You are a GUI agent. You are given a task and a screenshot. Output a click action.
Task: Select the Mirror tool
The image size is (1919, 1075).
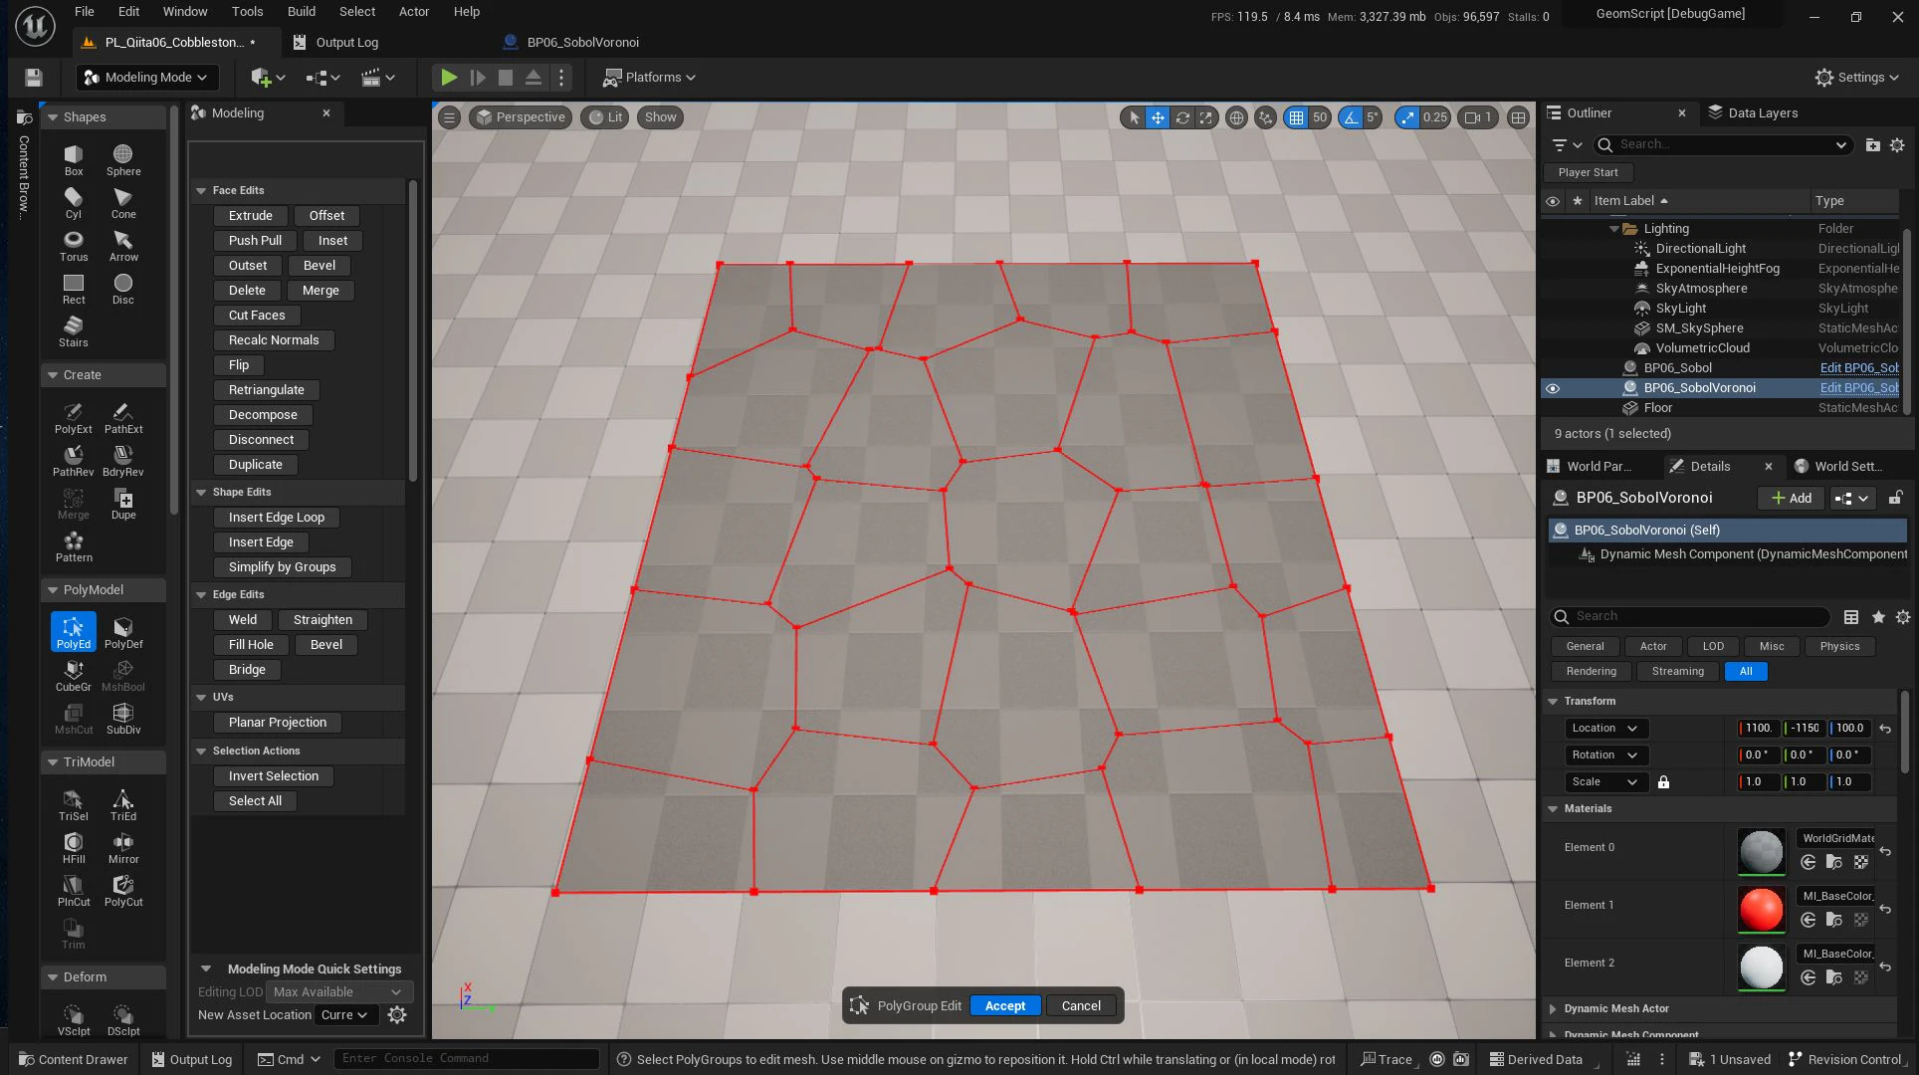123,848
